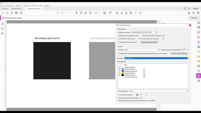Open the Редактирование menu
Image resolution: width=201 pixels, height=113 pixels.
10,6
